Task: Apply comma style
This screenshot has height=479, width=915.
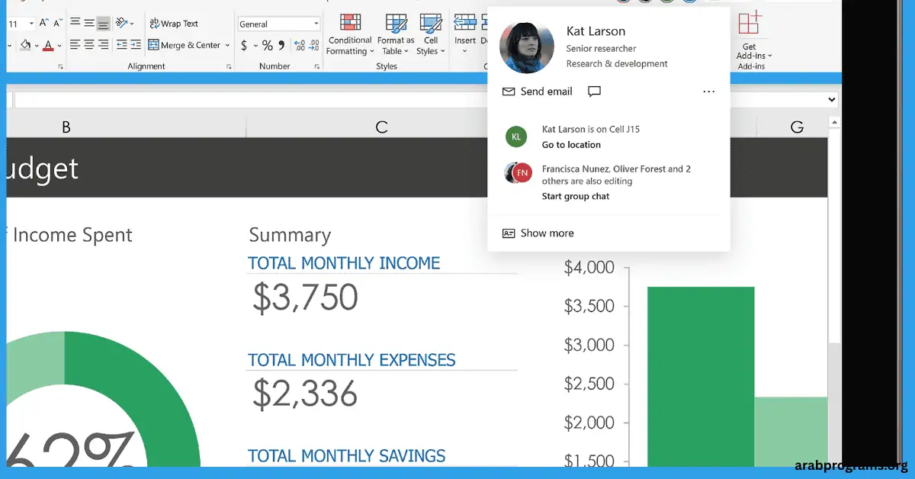Action: [281, 46]
